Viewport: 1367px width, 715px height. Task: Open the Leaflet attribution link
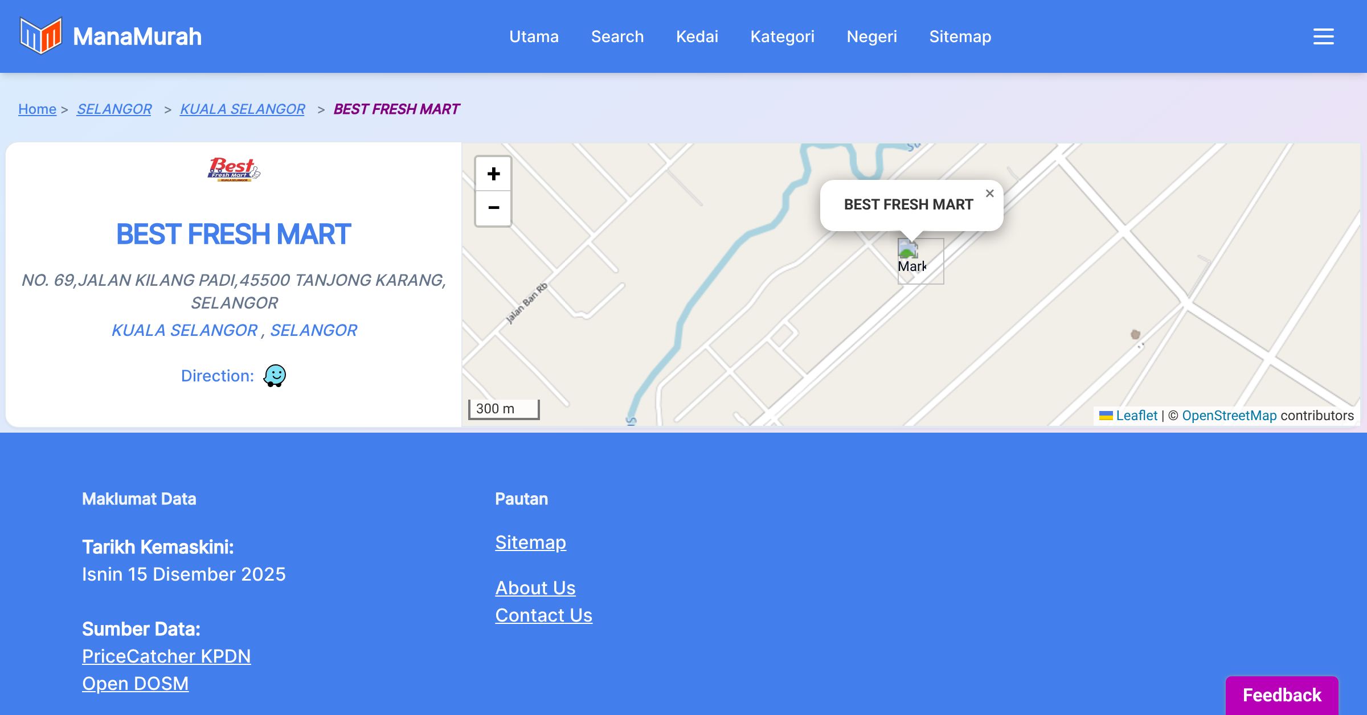point(1136,416)
